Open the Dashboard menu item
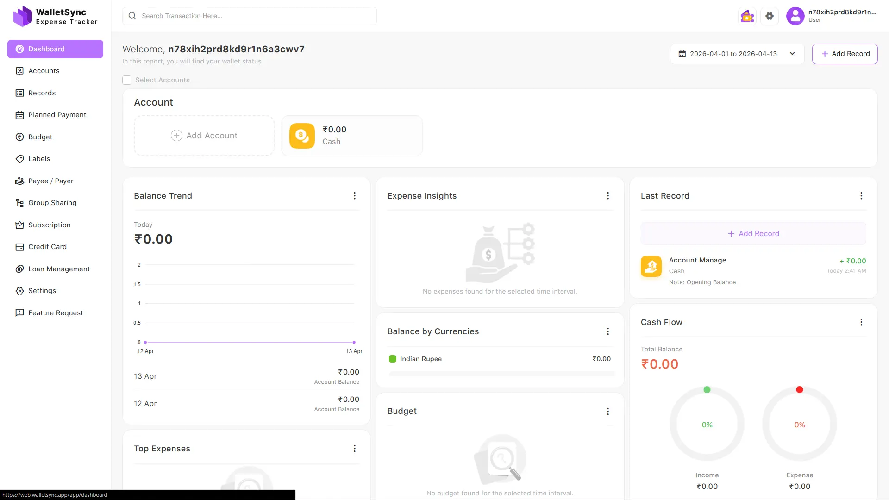 coord(55,49)
